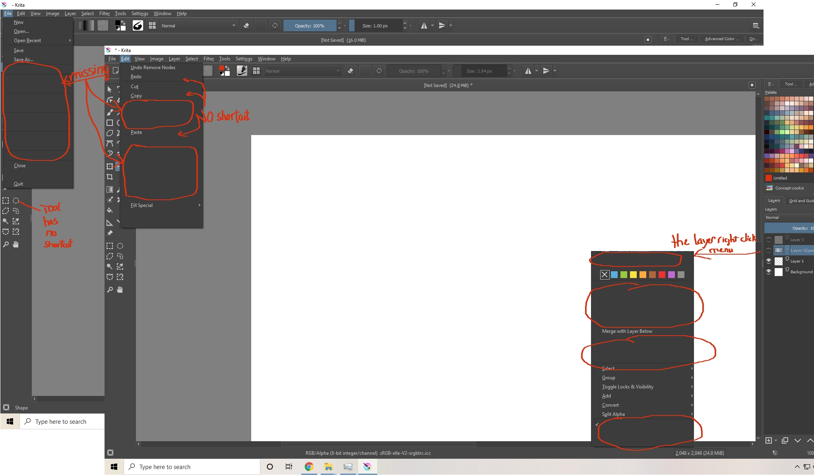814x475 pixels.
Task: Show Layer 3 visibility toggle
Action: 769,239
